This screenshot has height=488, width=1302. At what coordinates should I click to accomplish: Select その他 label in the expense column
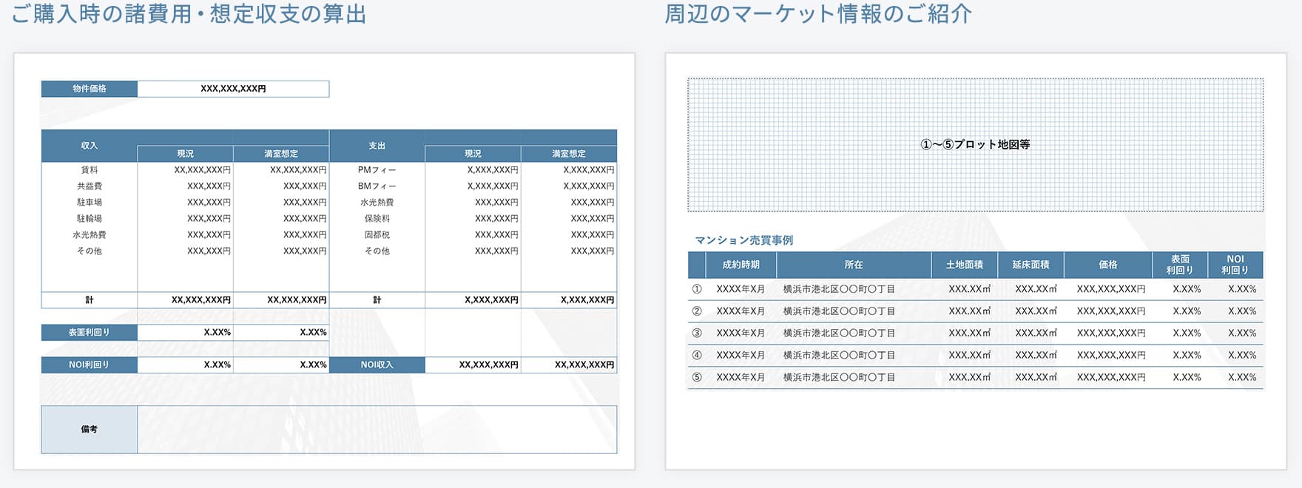[x=377, y=251]
